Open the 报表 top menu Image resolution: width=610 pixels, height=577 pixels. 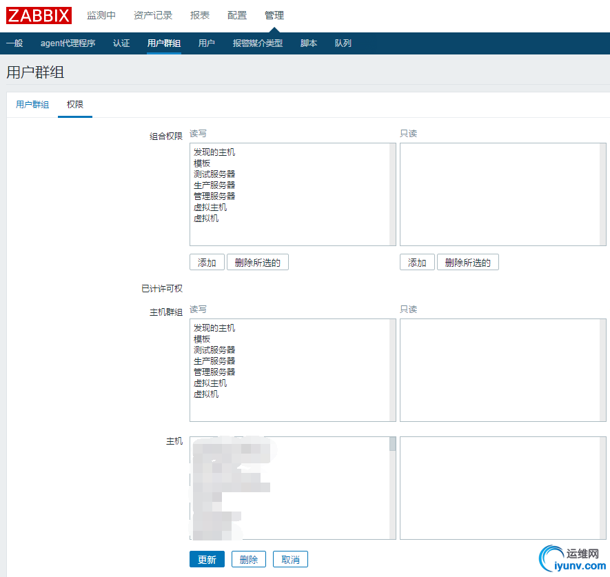[200, 15]
